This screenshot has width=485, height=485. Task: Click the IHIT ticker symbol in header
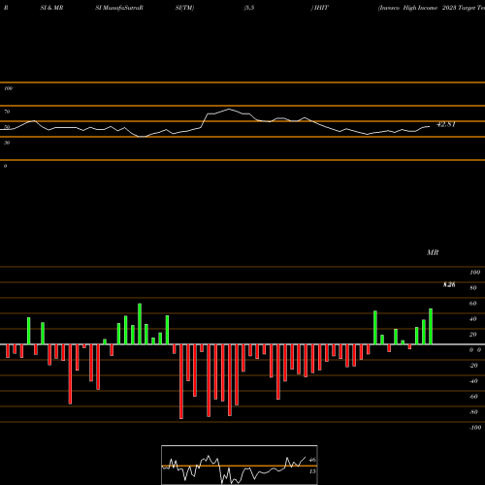coord(321,8)
